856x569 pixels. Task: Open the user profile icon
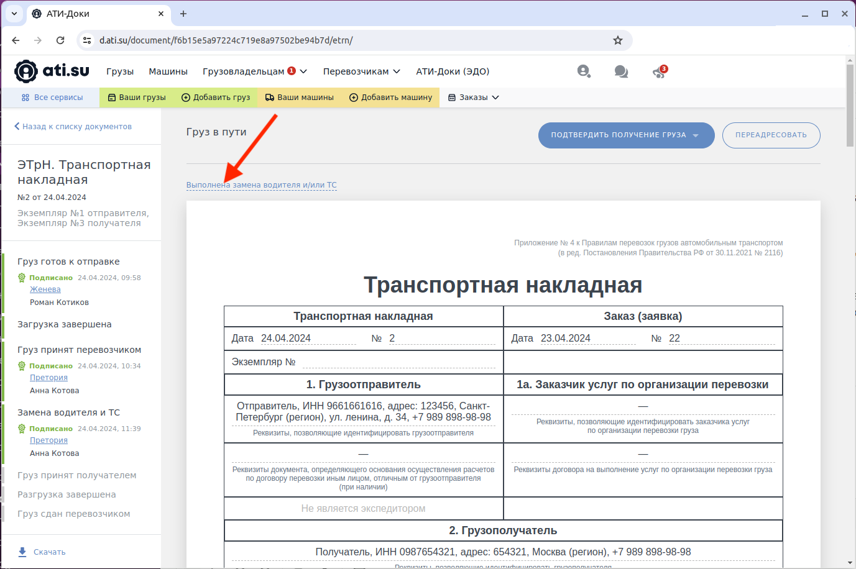point(583,71)
